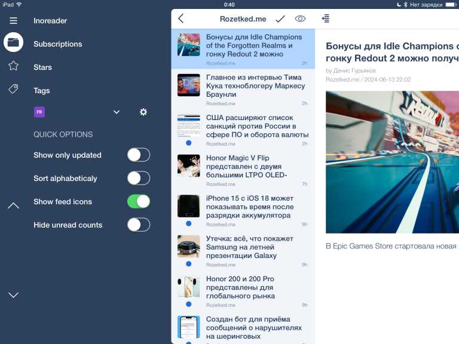This screenshot has height=344, width=459.
Task: Click the Do Not Disturb moon icon
Action: pos(399,4)
